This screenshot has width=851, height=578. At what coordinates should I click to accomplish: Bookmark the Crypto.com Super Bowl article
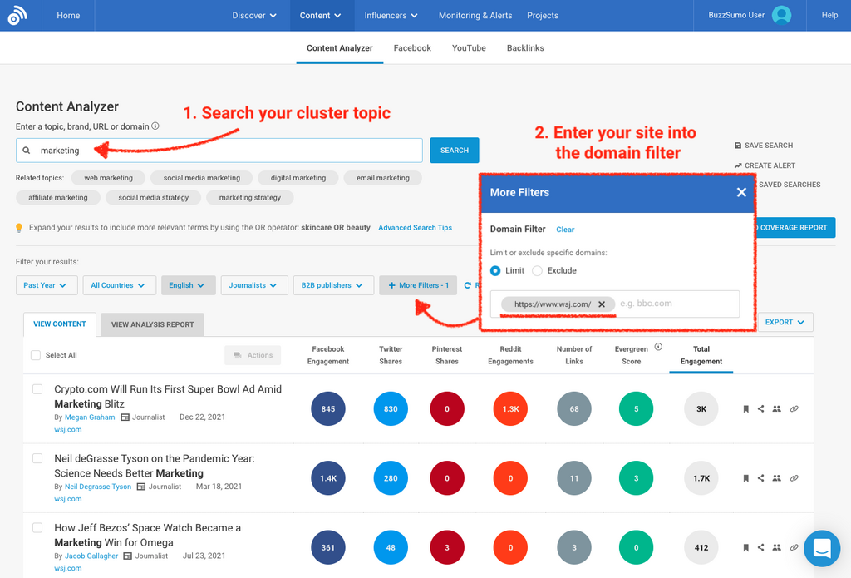(745, 409)
